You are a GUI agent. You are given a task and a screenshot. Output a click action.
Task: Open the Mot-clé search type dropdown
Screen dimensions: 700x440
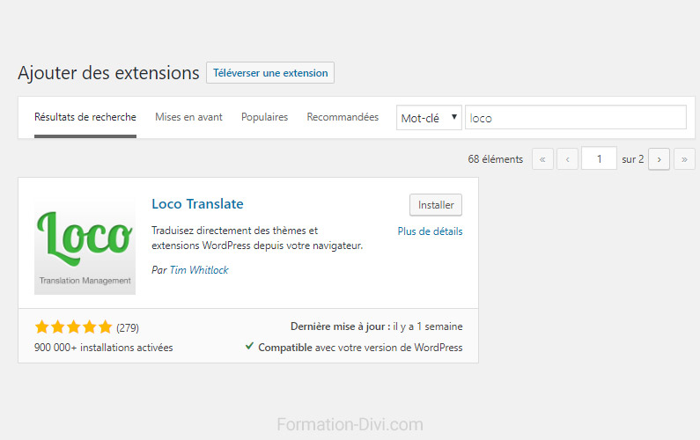tap(429, 118)
